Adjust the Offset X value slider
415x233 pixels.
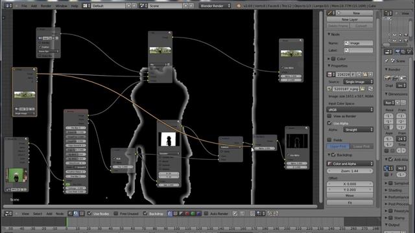pos(350,184)
